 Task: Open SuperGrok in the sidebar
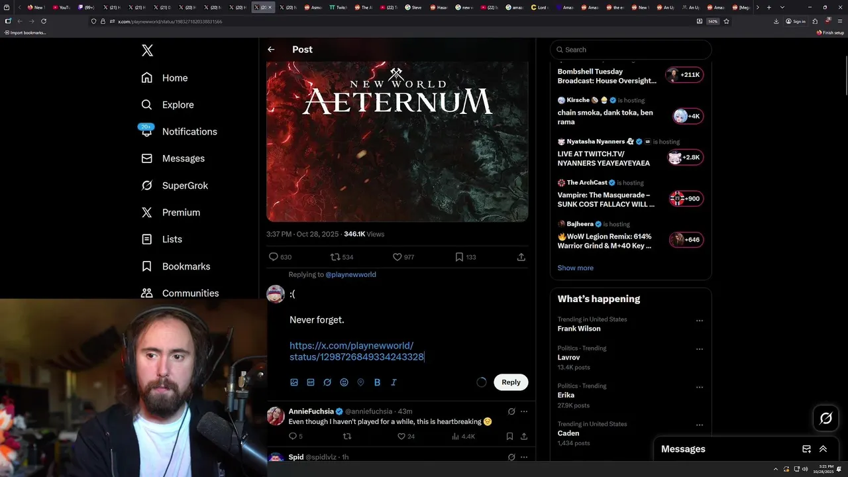coord(175,185)
